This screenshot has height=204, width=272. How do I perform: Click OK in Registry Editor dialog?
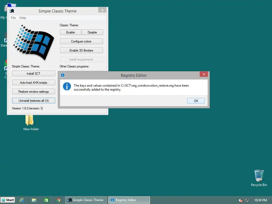click(x=196, y=101)
